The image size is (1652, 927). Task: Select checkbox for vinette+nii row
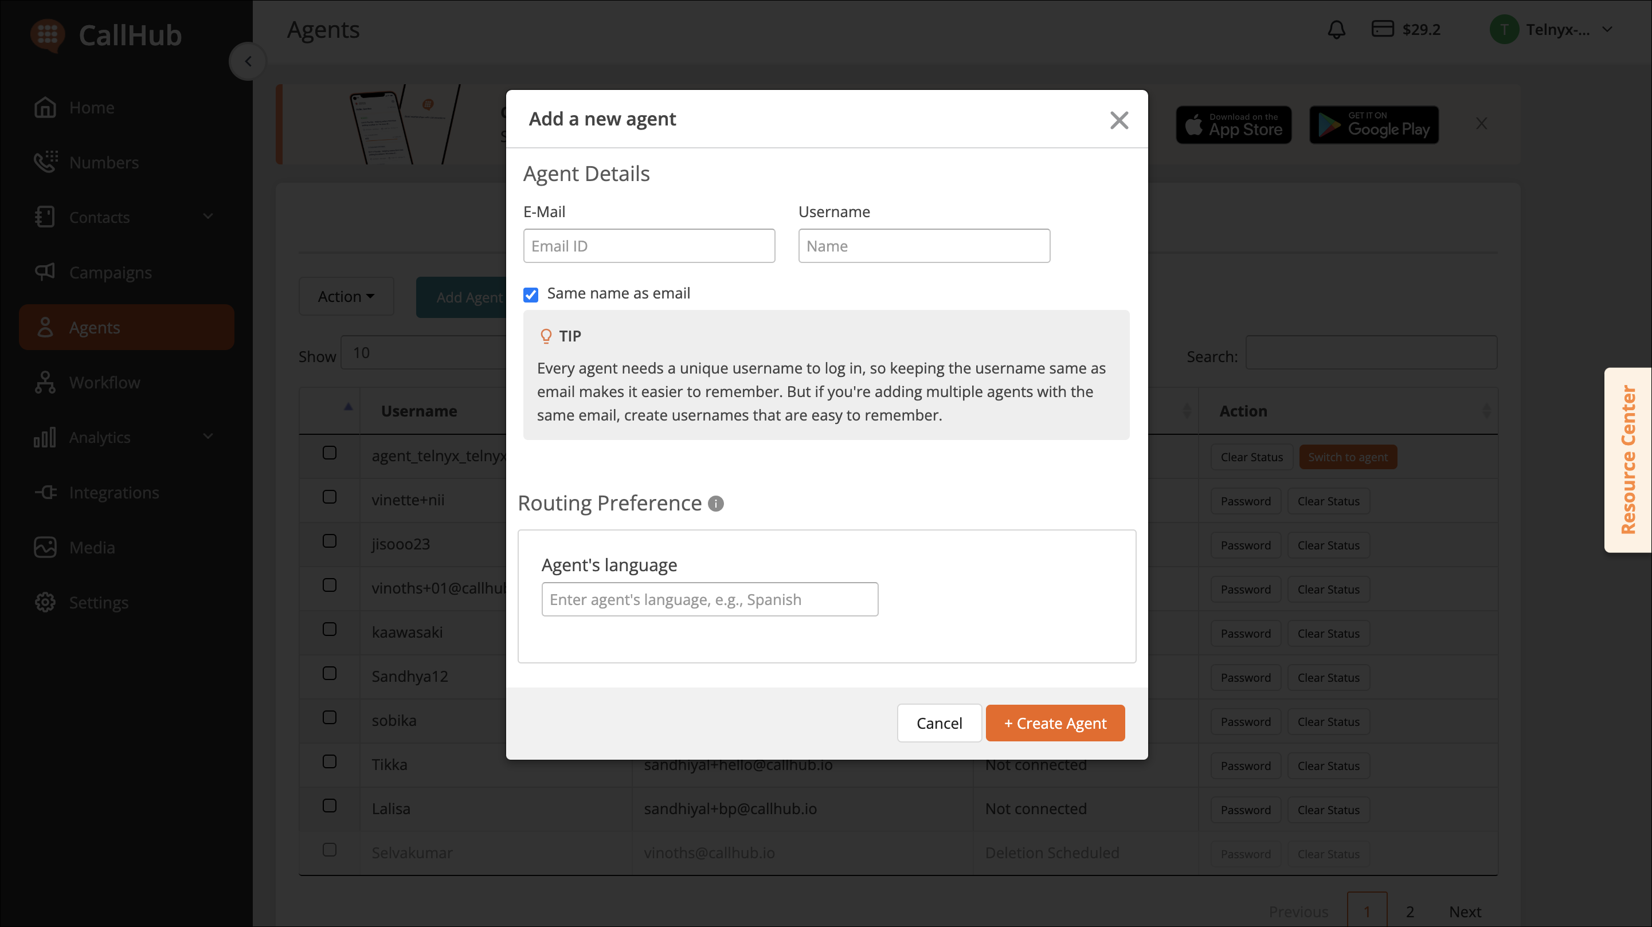click(330, 497)
